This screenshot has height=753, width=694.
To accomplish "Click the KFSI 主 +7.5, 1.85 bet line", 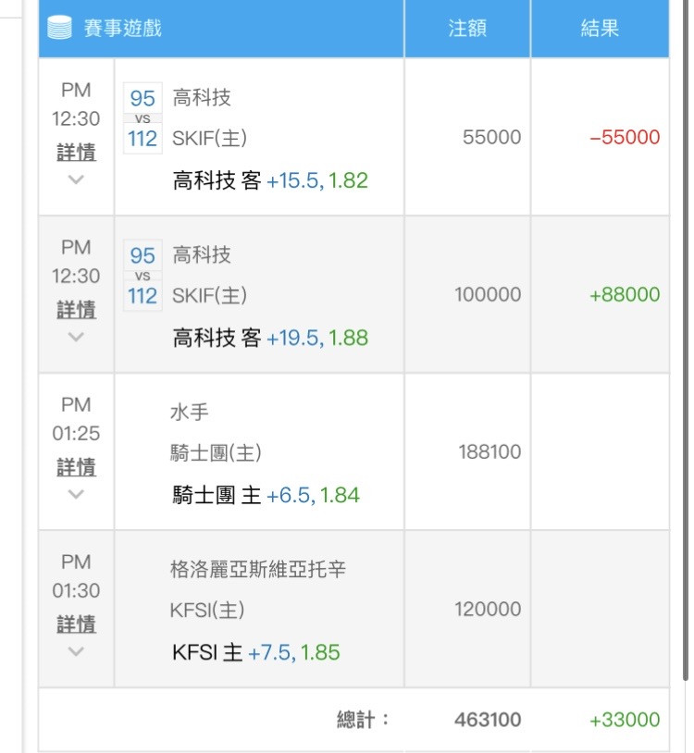I will pyautogui.click(x=256, y=652).
